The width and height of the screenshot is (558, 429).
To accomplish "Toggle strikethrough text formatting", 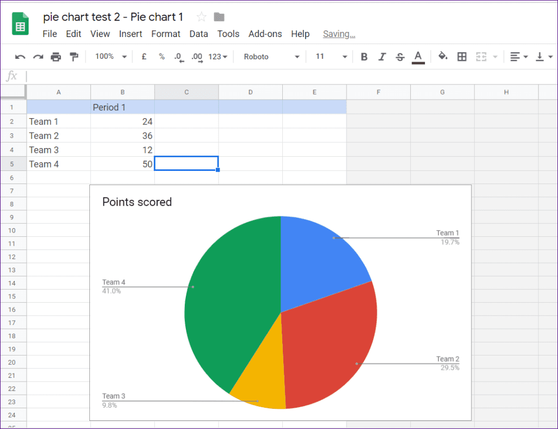I will point(400,57).
